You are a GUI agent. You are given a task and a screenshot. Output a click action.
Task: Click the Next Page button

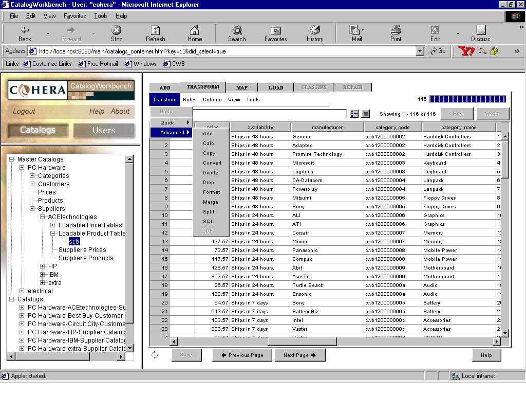tap(300, 355)
